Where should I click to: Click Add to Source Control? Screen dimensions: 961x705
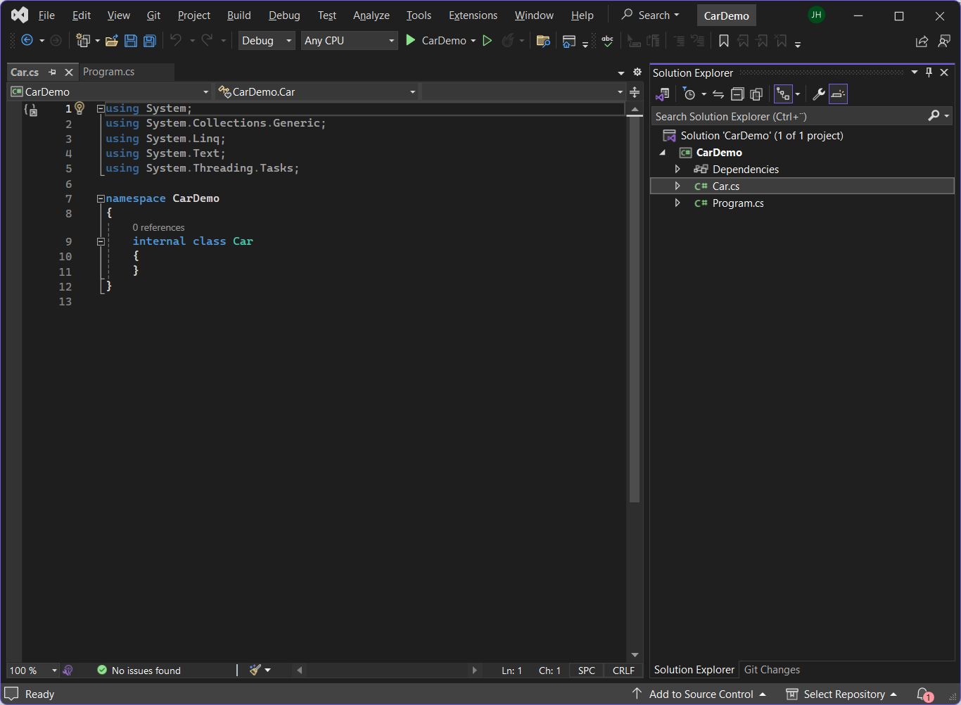(701, 694)
